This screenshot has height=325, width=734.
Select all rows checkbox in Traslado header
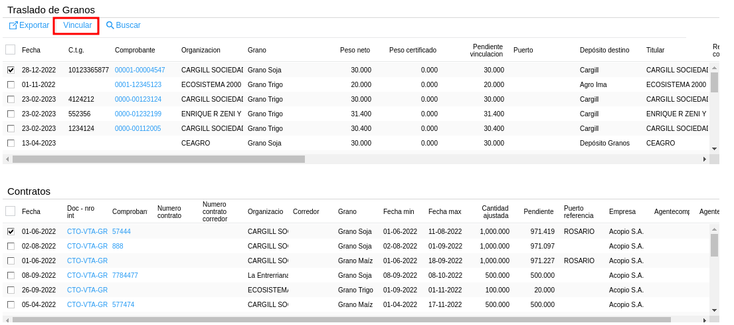pyautogui.click(x=11, y=50)
